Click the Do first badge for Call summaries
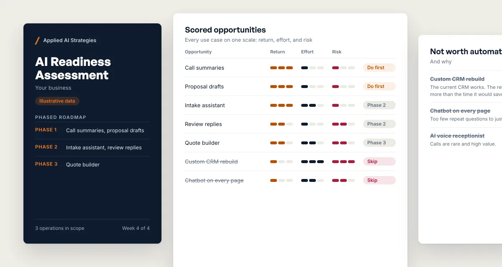The image size is (502, 267). (379, 68)
